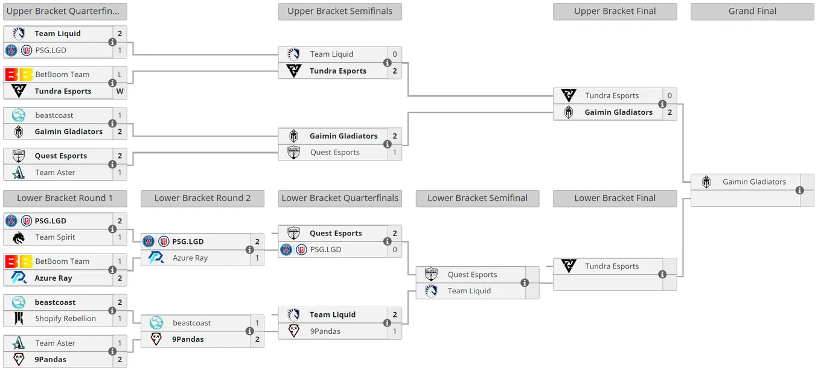
Task: Click Tundra Esports logo in Upper Bracket Final
Action: [x=569, y=95]
